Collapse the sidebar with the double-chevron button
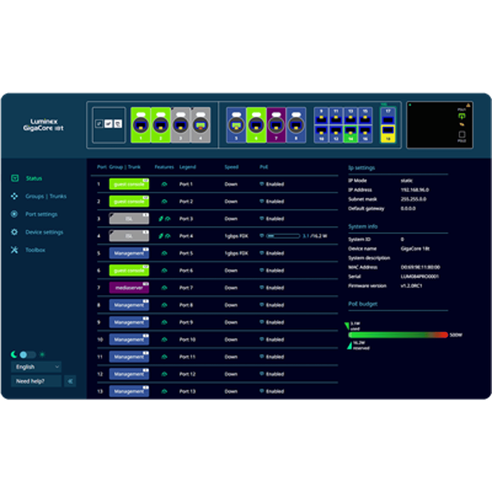 70,381
